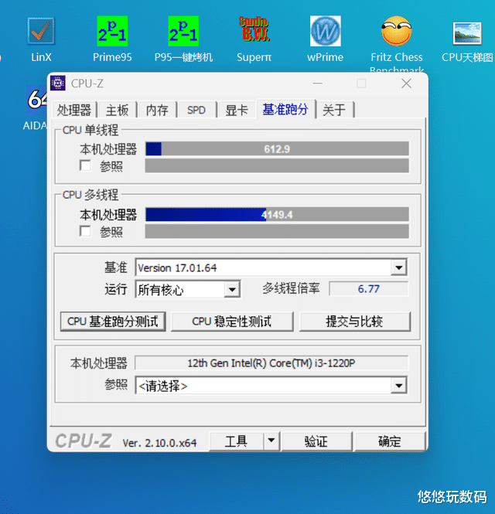The height and width of the screenshot is (514, 495).
Task: Minimize the CPU-Z window
Action: (x=318, y=83)
